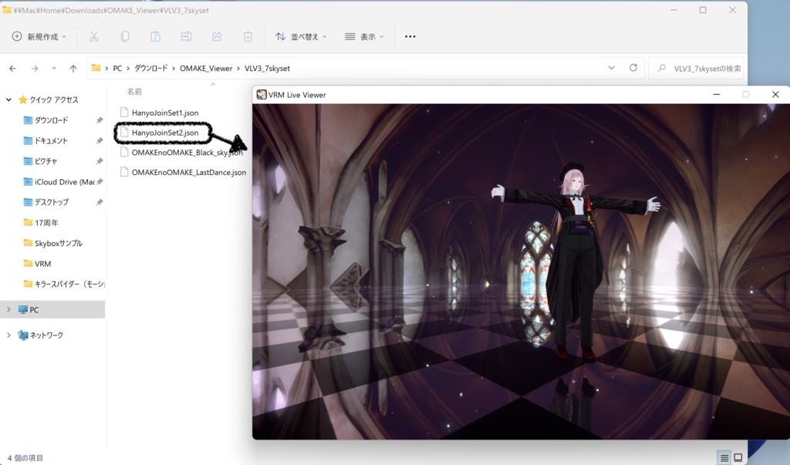Click PC in the address breadcrumb

point(117,68)
